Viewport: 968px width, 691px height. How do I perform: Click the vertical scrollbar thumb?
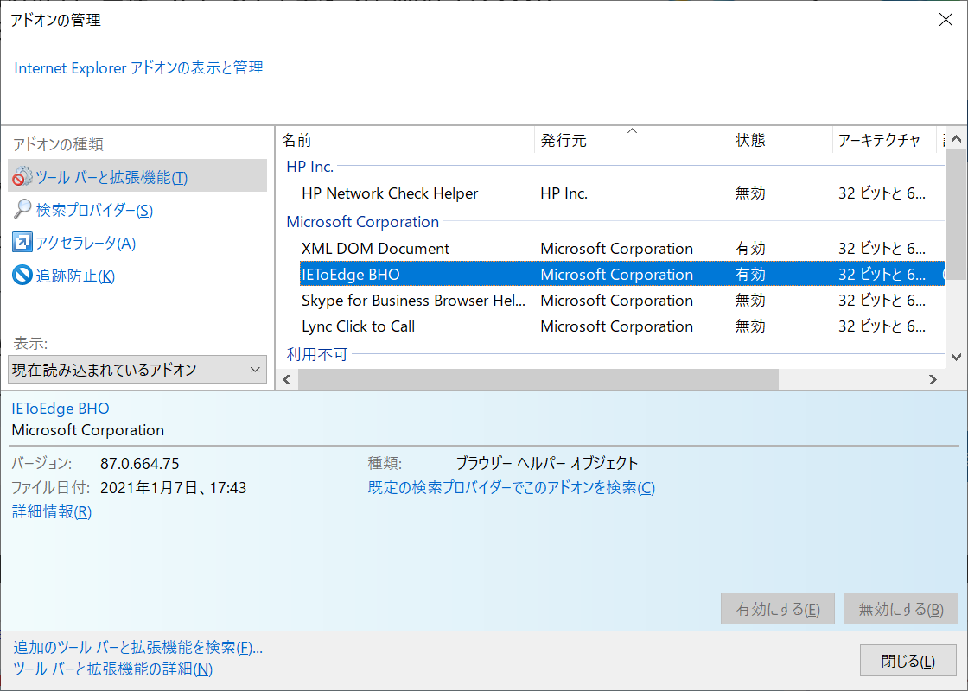coord(956,215)
